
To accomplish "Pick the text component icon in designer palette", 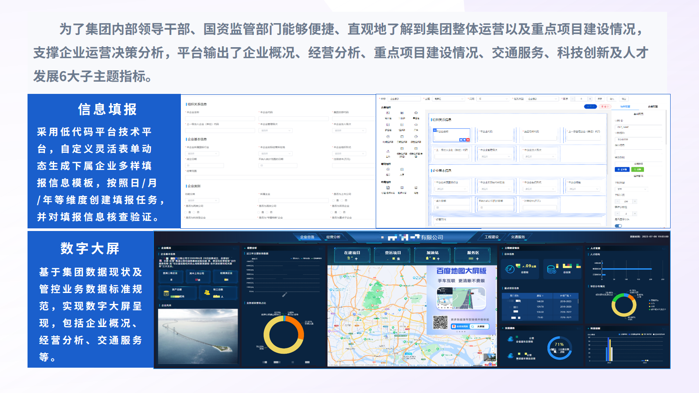I will 402,169.
